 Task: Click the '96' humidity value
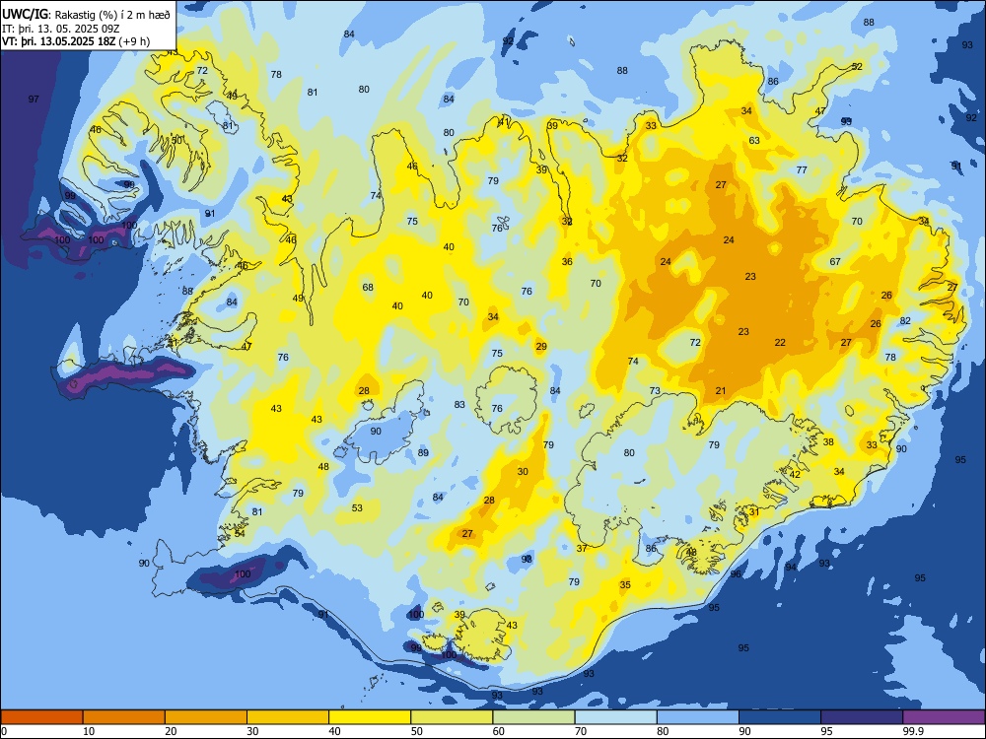[736, 574]
